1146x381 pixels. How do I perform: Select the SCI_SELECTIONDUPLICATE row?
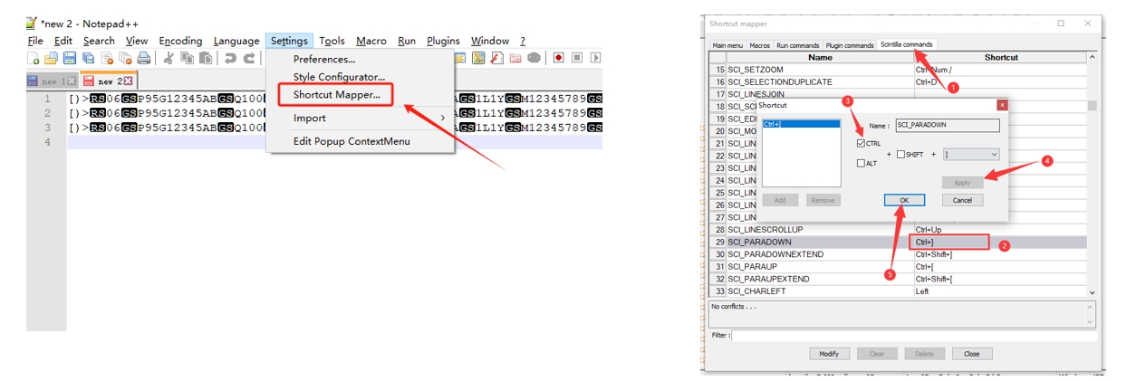(x=900, y=81)
